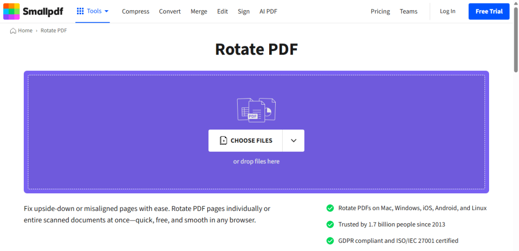This screenshot has width=519, height=251.
Task: Click green checkmark beside GDPR compliant
Action: (330, 240)
